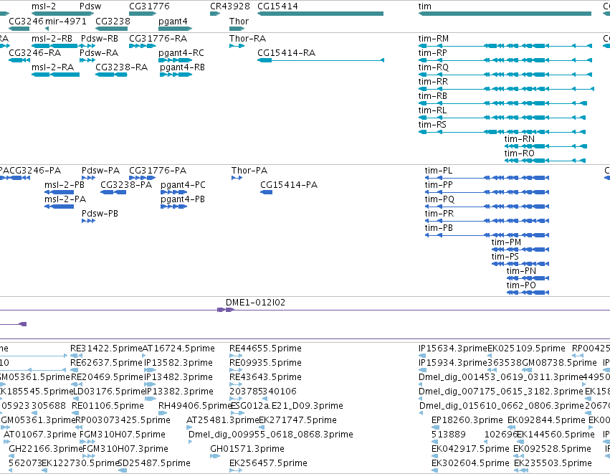Open the "tim-PQ" protein label

(439, 199)
